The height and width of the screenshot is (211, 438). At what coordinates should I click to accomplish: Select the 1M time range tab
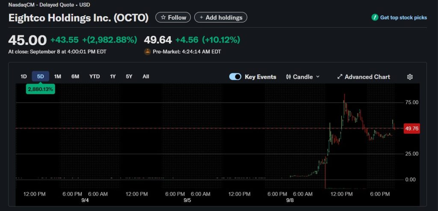point(58,77)
